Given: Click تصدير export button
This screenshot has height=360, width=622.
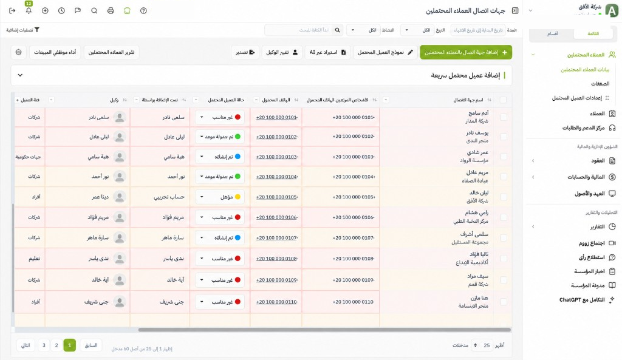Looking at the screenshot, I should (245, 52).
